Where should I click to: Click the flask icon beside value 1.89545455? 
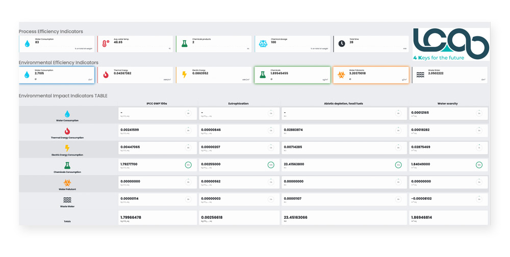(x=263, y=75)
